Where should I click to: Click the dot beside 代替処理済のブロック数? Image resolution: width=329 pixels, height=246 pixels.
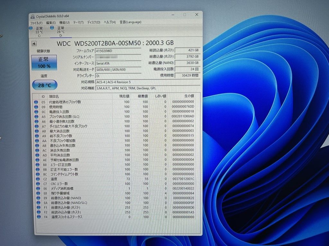[x=36, y=102]
